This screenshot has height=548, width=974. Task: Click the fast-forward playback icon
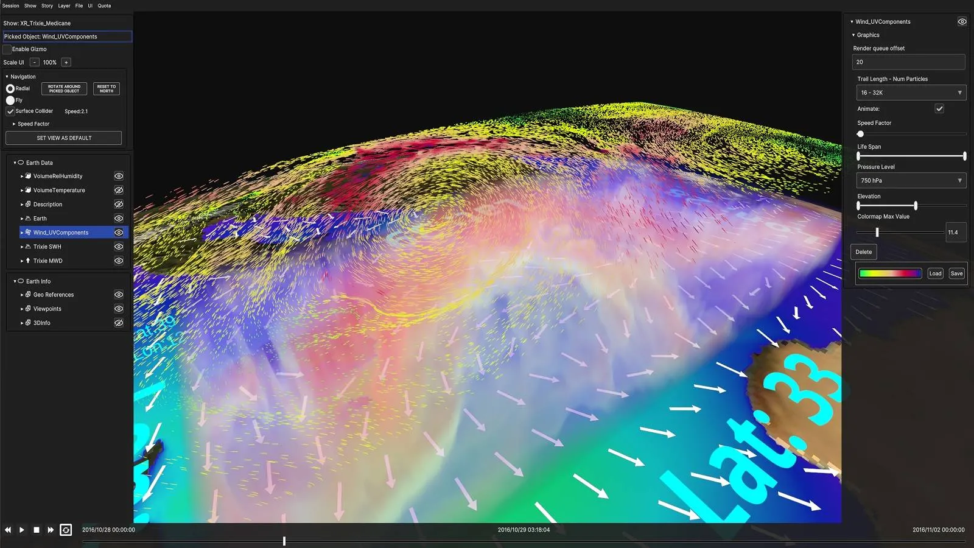coord(51,530)
